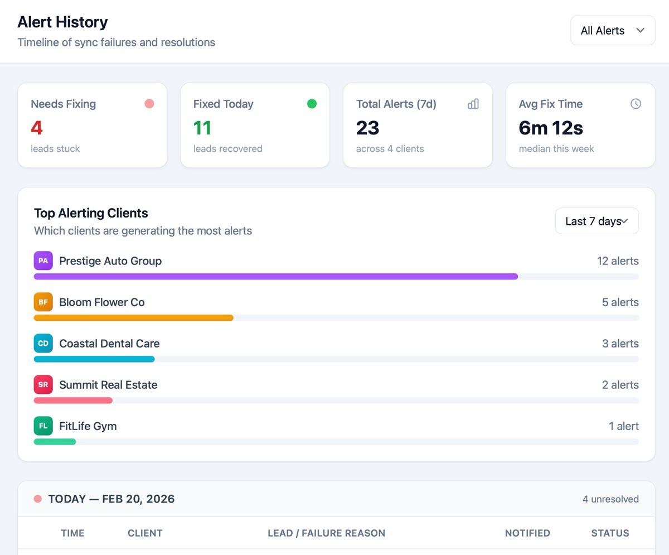Select the BF avatar for Bloom Flower Co

coord(43,302)
